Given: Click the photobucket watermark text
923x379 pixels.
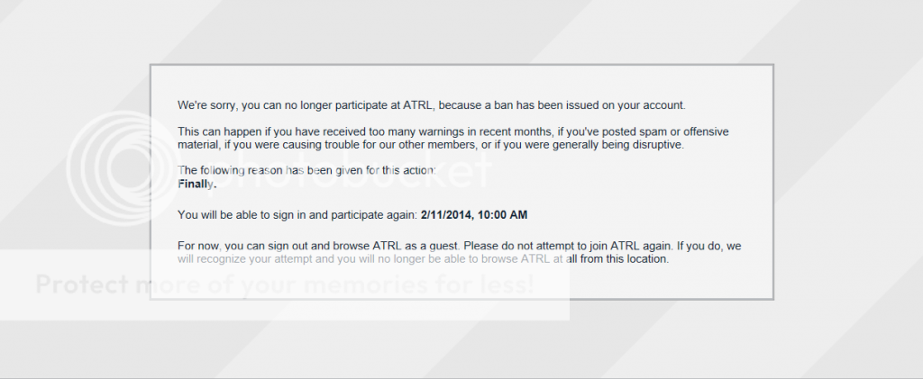Looking at the screenshot, I should coord(334,171).
